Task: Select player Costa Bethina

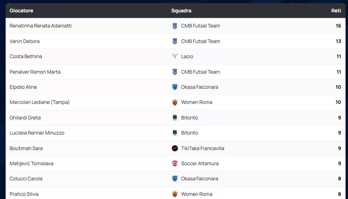Action: click(x=26, y=56)
